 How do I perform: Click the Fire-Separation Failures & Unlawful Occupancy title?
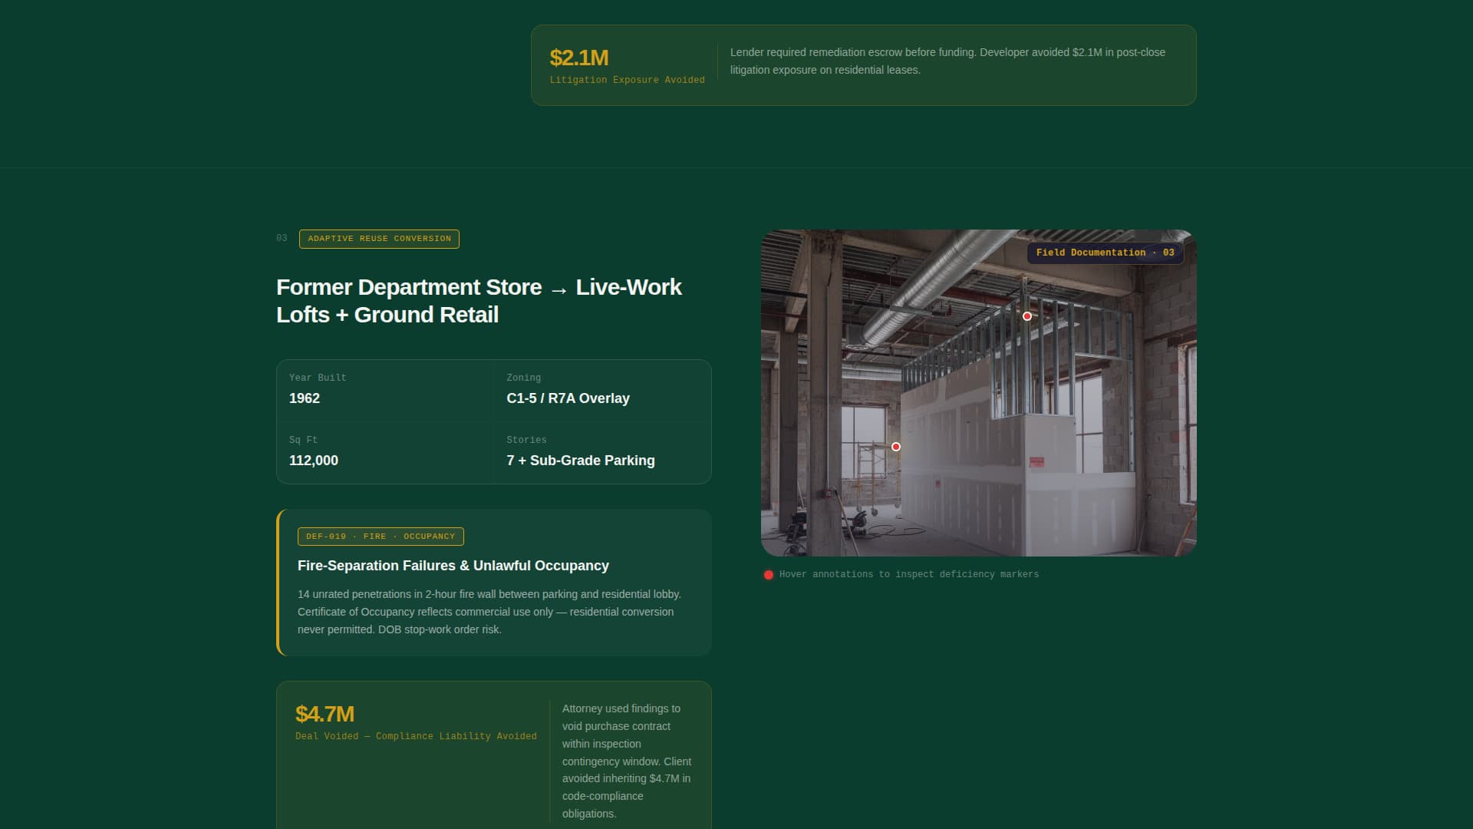pos(453,566)
